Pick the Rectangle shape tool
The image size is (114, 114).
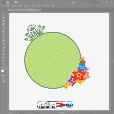coord(3,28)
